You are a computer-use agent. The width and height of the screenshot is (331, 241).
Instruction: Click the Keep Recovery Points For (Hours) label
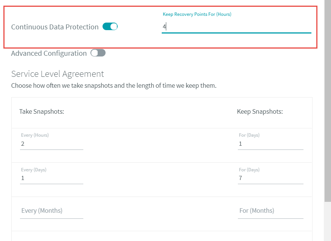pyautogui.click(x=197, y=14)
